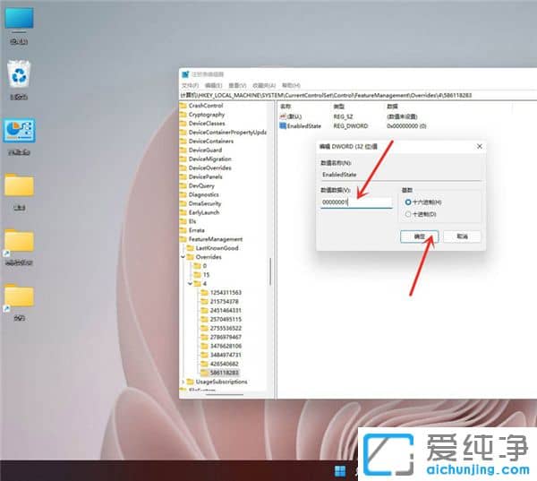Select the DeviceContainers key
Viewport: 537px width, 481px height.
pos(211,141)
